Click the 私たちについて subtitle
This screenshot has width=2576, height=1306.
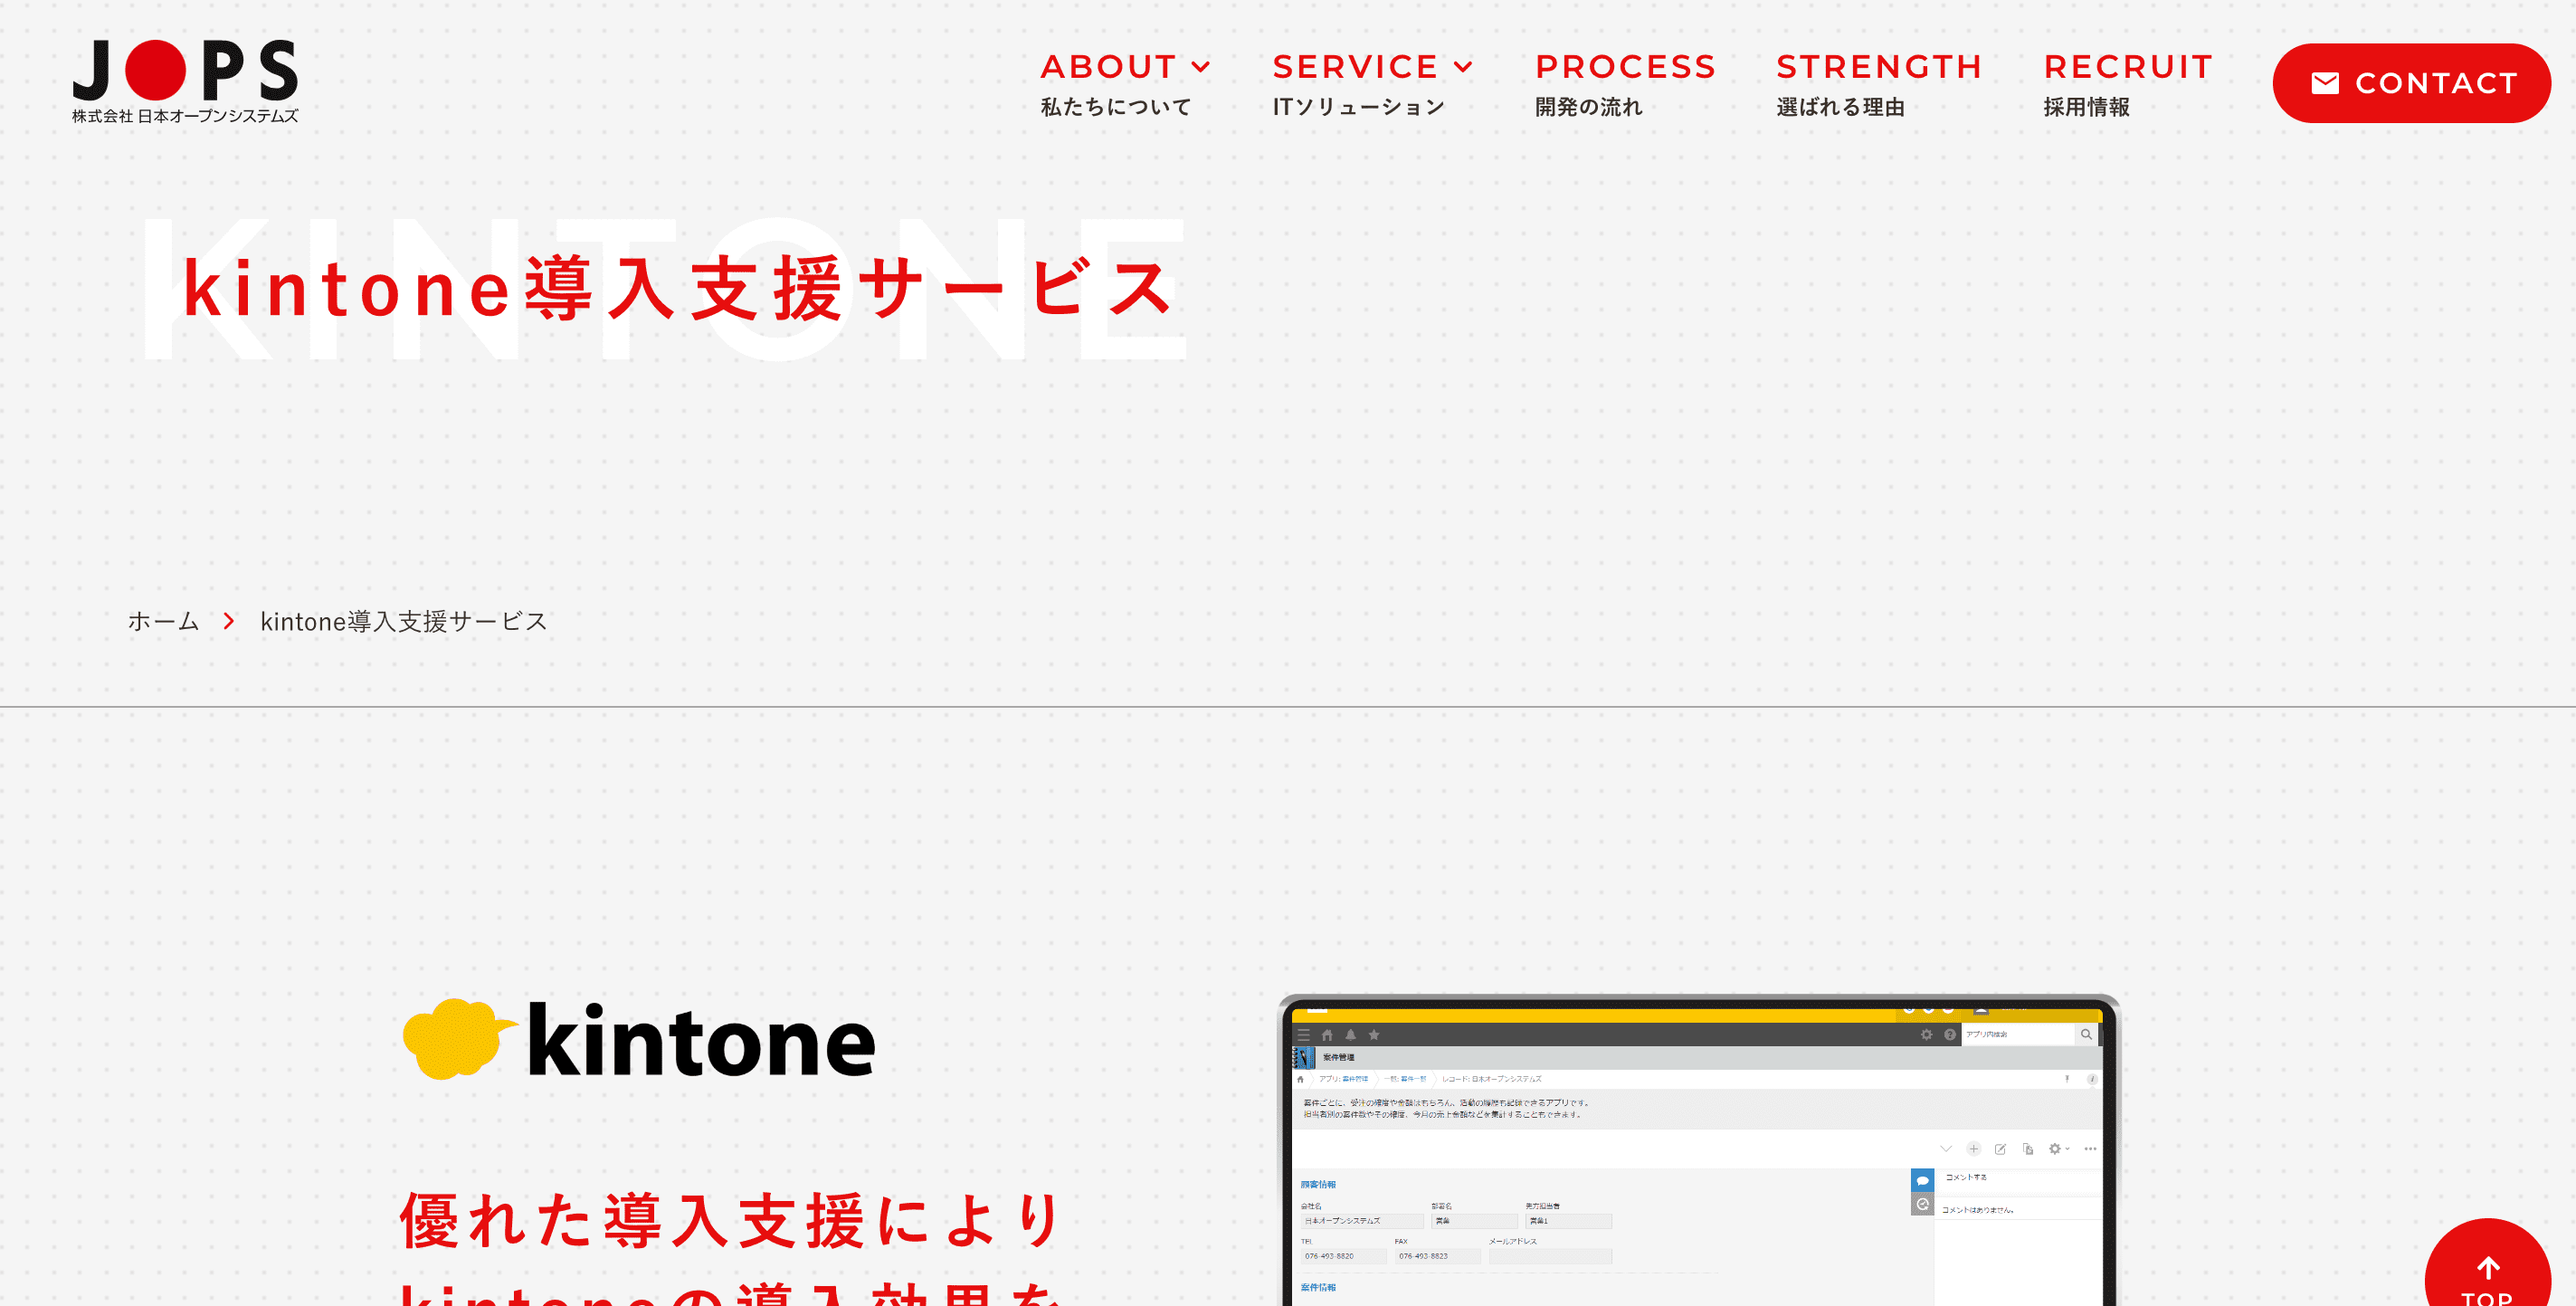1116,107
